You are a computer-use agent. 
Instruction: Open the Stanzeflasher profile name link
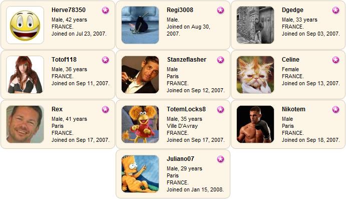(187, 60)
